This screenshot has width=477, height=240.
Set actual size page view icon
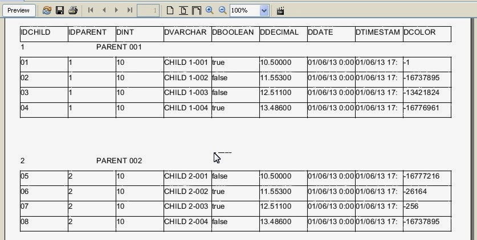tap(170, 10)
